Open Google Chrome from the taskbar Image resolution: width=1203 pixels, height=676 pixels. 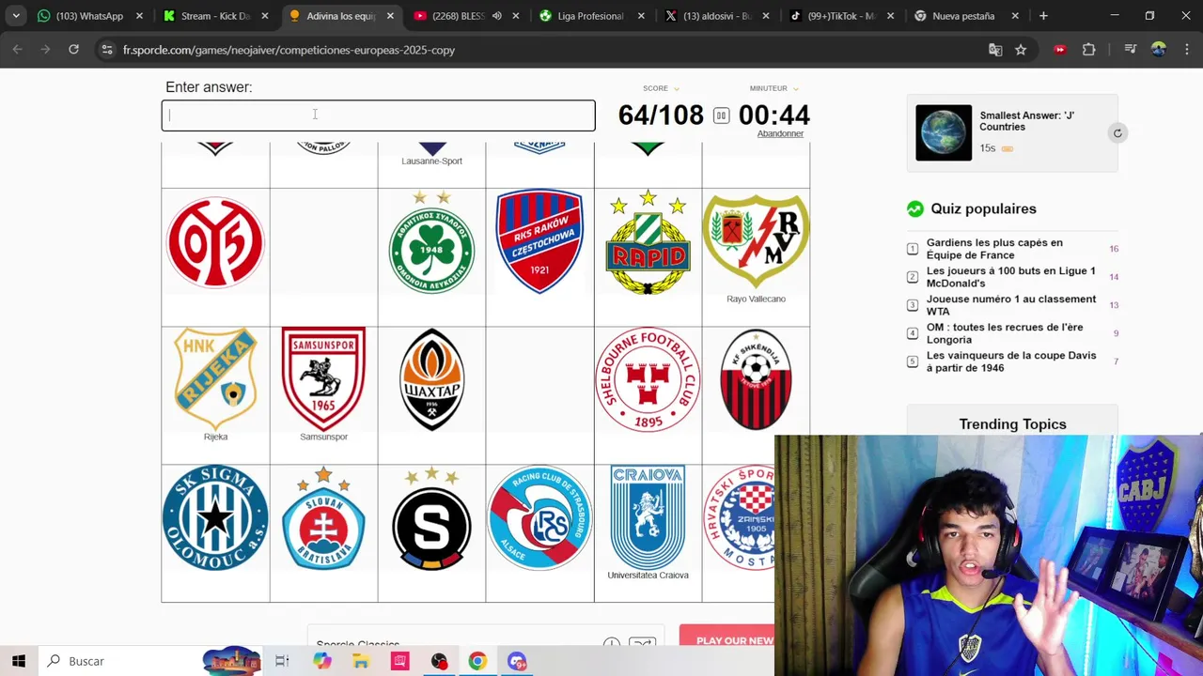pos(477,661)
